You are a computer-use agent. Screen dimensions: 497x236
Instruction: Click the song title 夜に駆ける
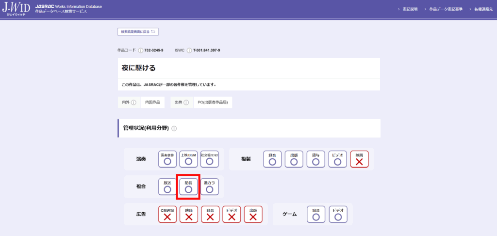[139, 68]
